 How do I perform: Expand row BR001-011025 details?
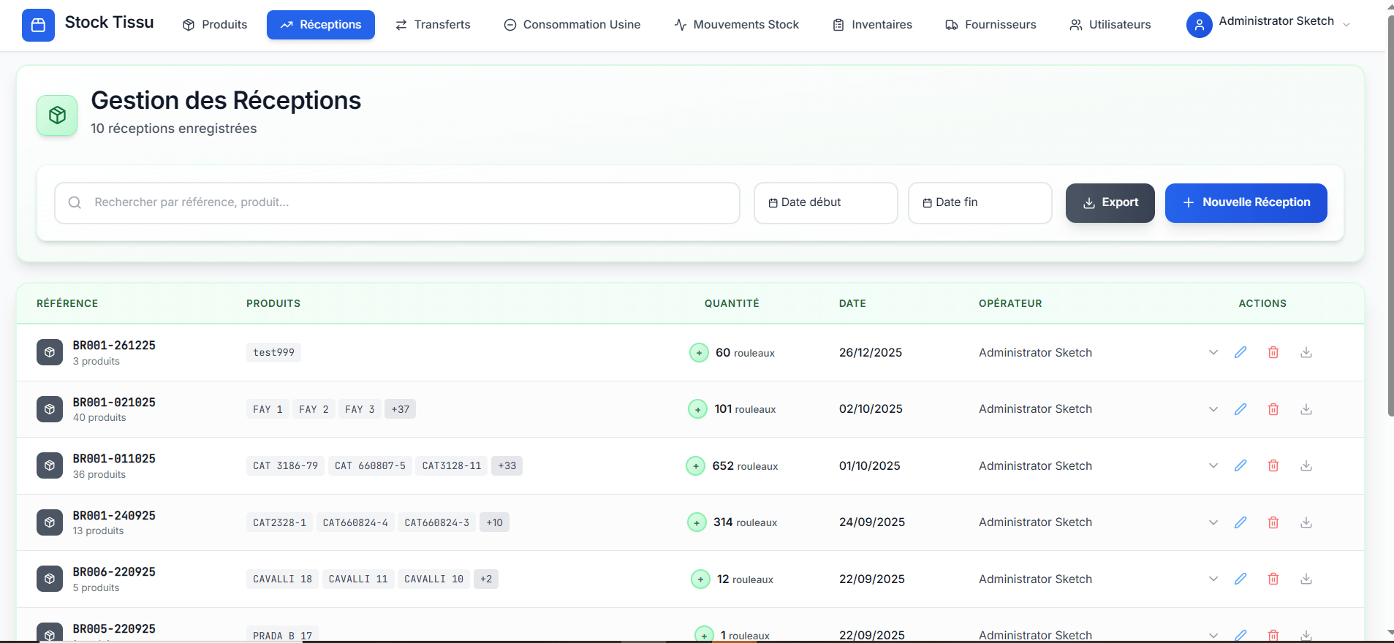1213,465
